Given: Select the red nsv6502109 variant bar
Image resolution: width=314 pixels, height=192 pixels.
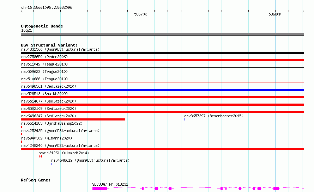Looking at the screenshot, I should 162,112.
